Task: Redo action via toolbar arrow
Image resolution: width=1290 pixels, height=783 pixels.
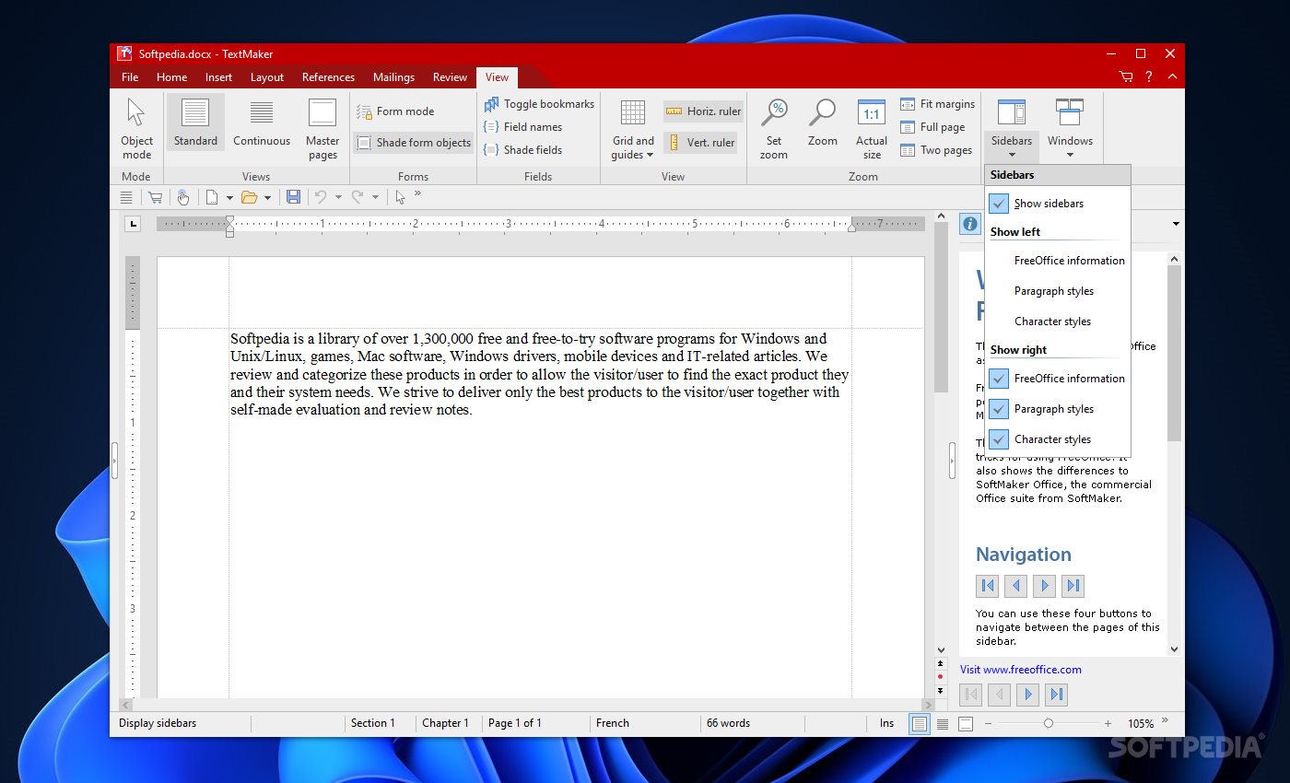Action: tap(358, 197)
